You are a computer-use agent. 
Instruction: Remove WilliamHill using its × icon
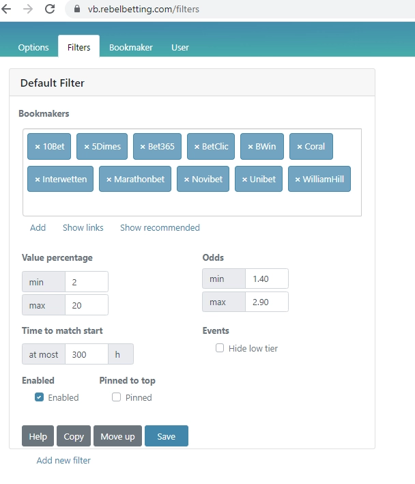[298, 180]
